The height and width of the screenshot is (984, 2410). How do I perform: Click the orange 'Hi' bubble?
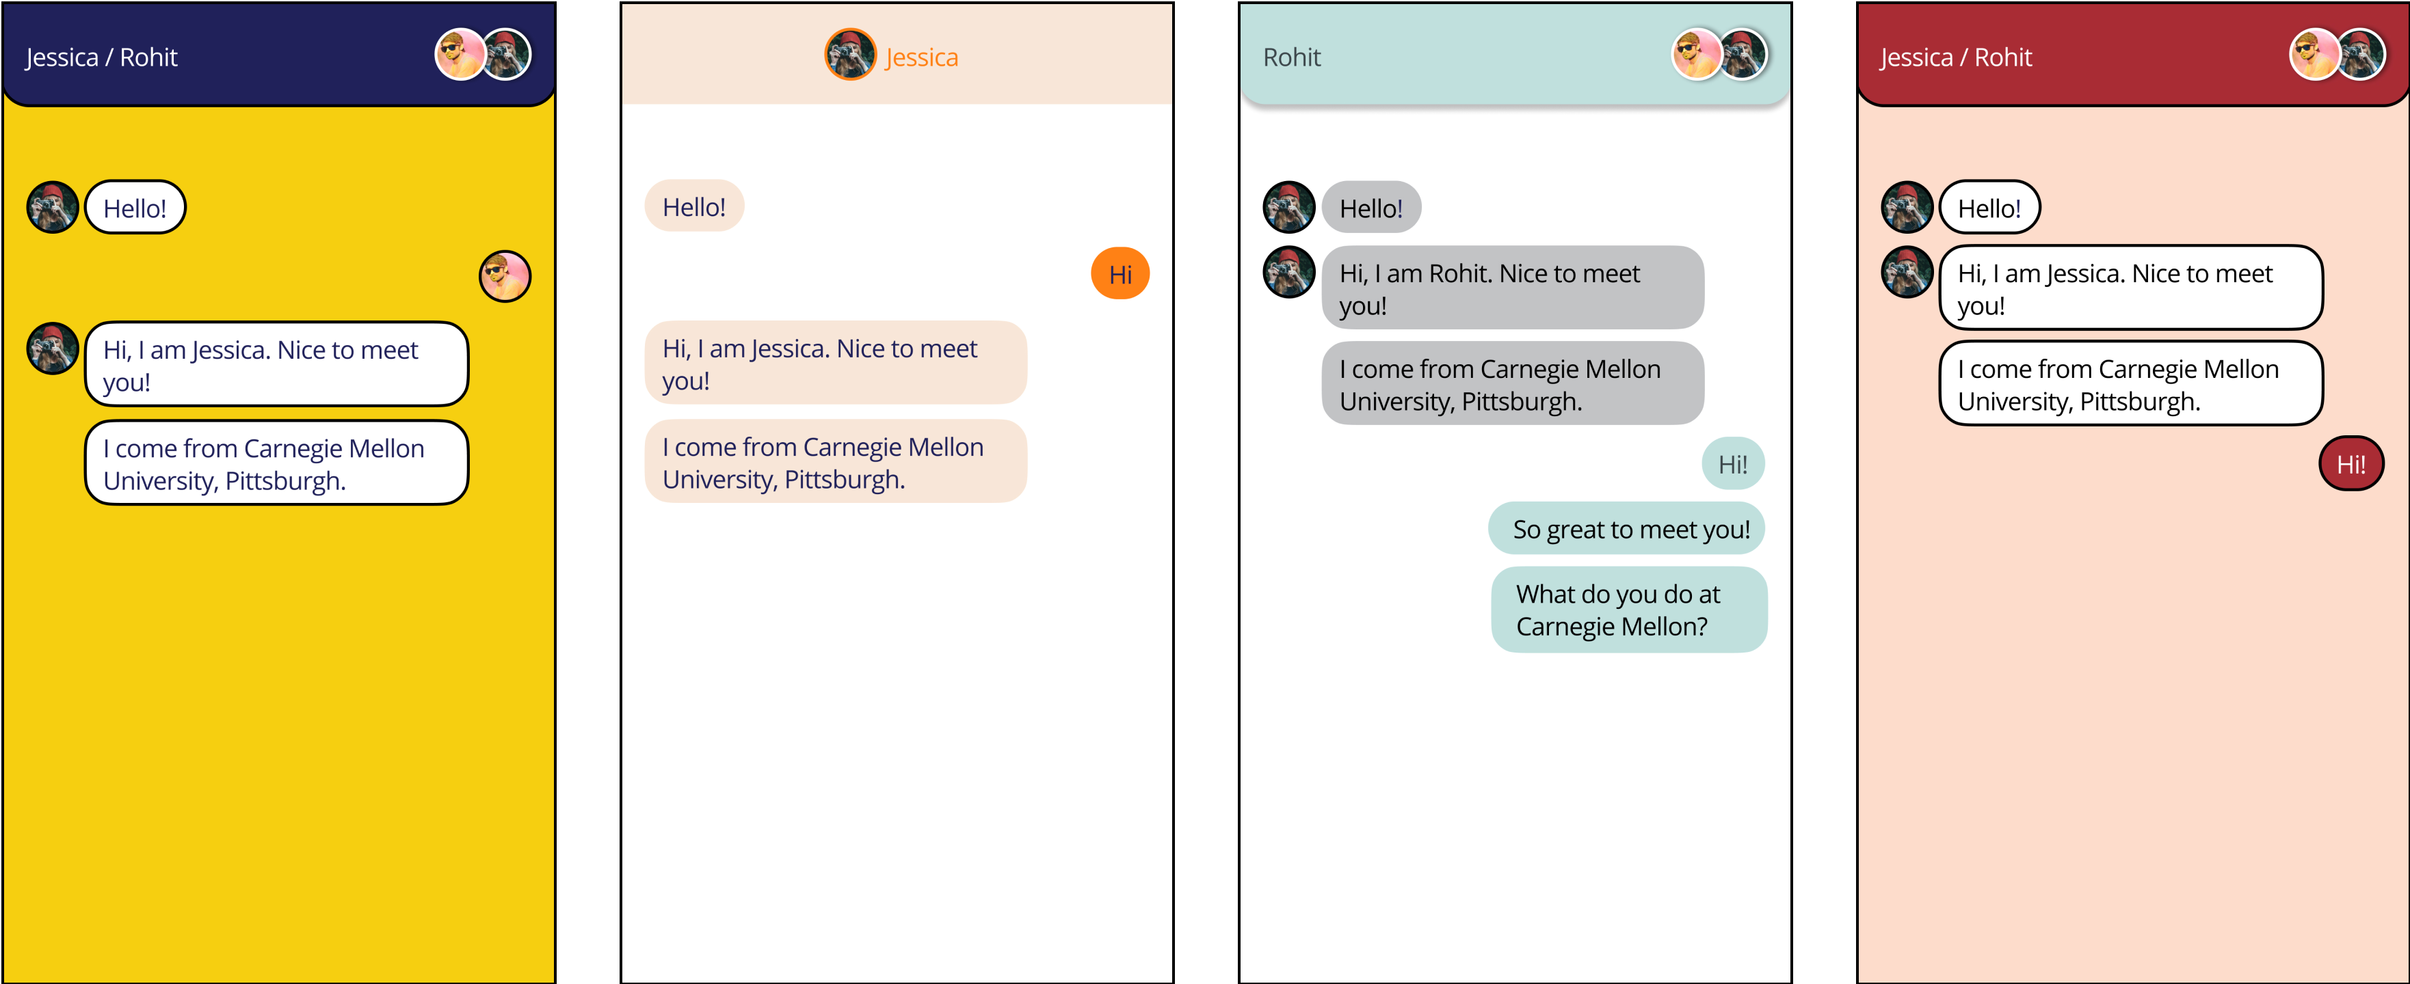click(1120, 274)
